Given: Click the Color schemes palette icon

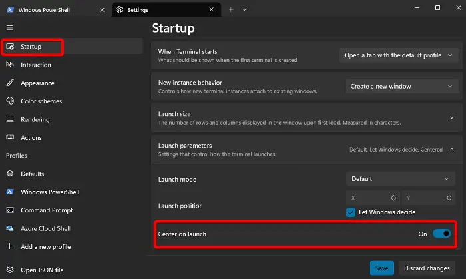Looking at the screenshot, I should click(x=10, y=101).
